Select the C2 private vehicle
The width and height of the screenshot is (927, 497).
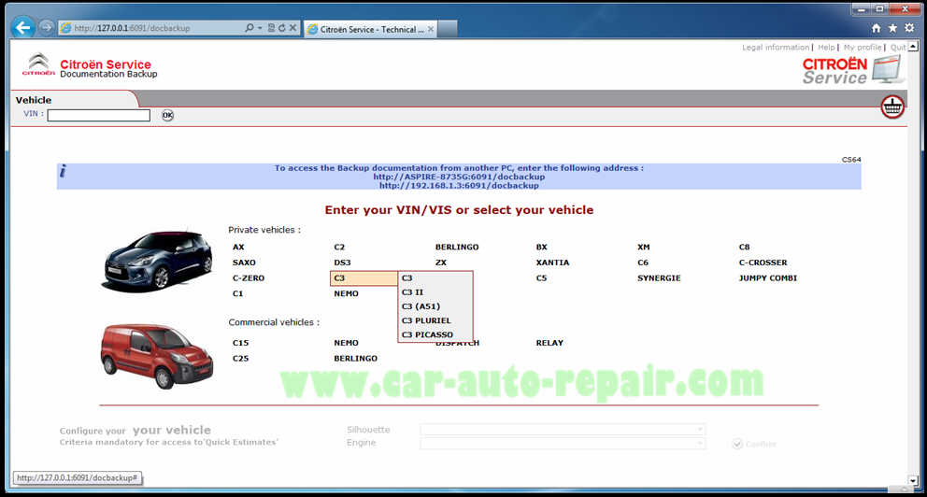click(339, 247)
